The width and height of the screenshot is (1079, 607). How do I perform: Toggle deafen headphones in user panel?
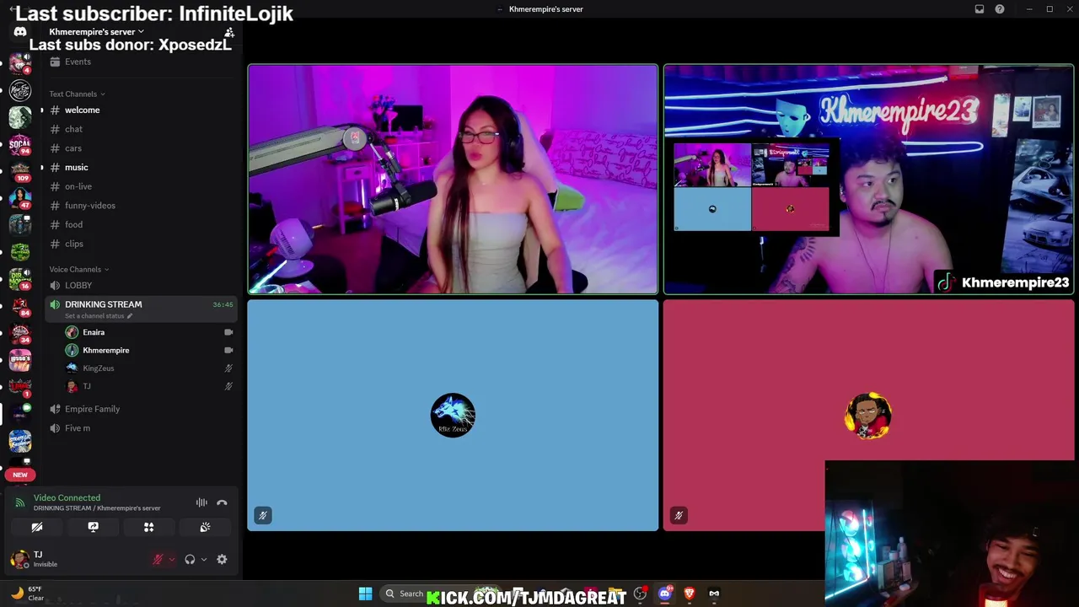(190, 559)
